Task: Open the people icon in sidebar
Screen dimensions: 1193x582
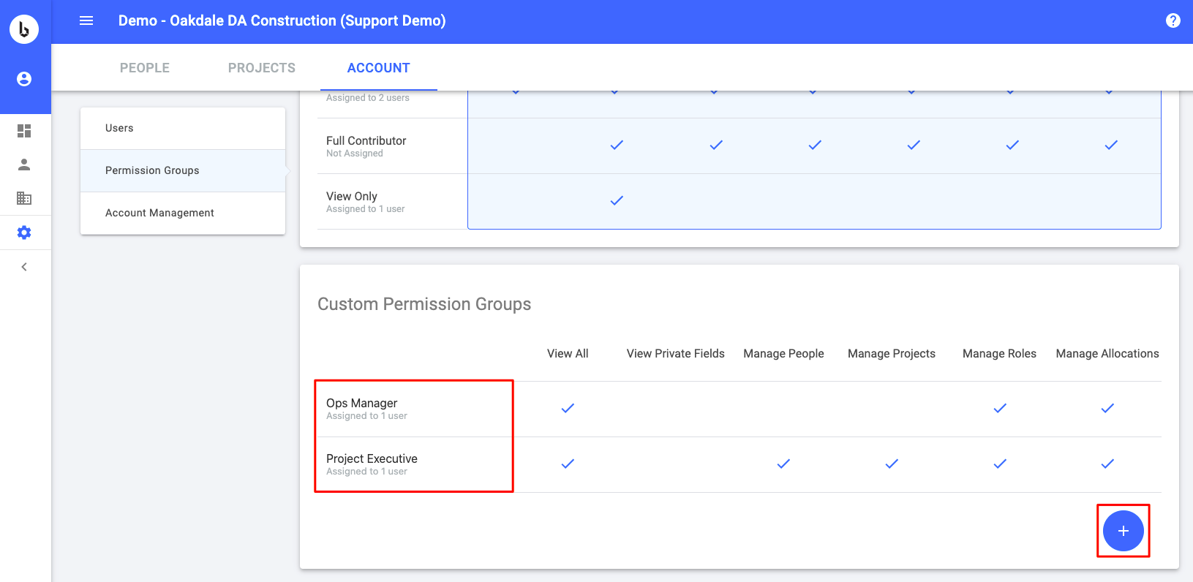Action: click(x=24, y=165)
